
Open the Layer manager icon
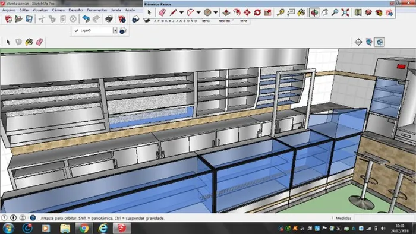123,31
